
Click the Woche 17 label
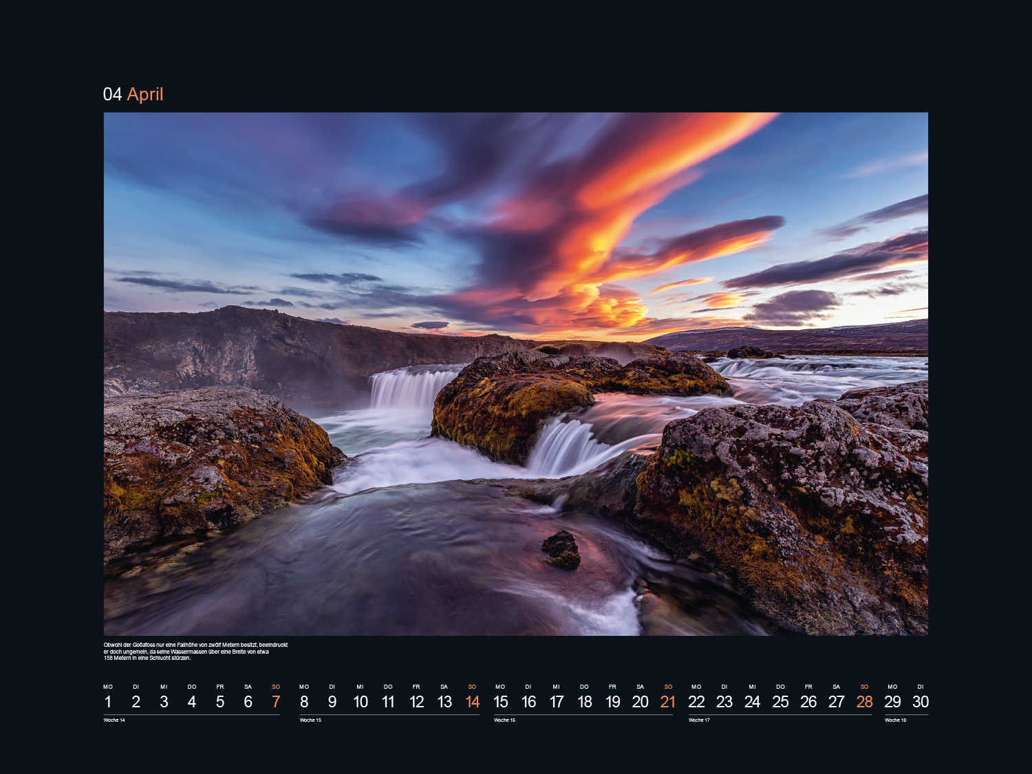(x=699, y=720)
